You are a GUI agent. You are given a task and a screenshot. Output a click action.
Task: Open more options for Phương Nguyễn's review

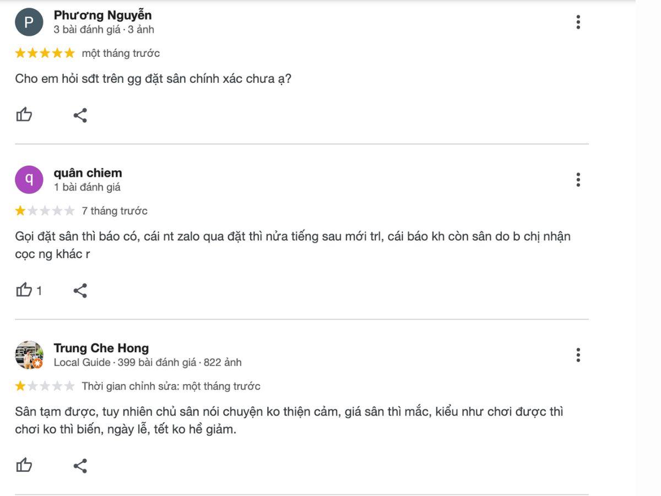(x=578, y=22)
